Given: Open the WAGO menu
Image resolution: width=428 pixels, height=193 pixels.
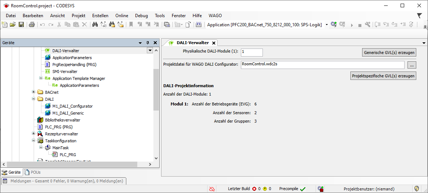Looking at the screenshot, I should pyautogui.click(x=215, y=15).
